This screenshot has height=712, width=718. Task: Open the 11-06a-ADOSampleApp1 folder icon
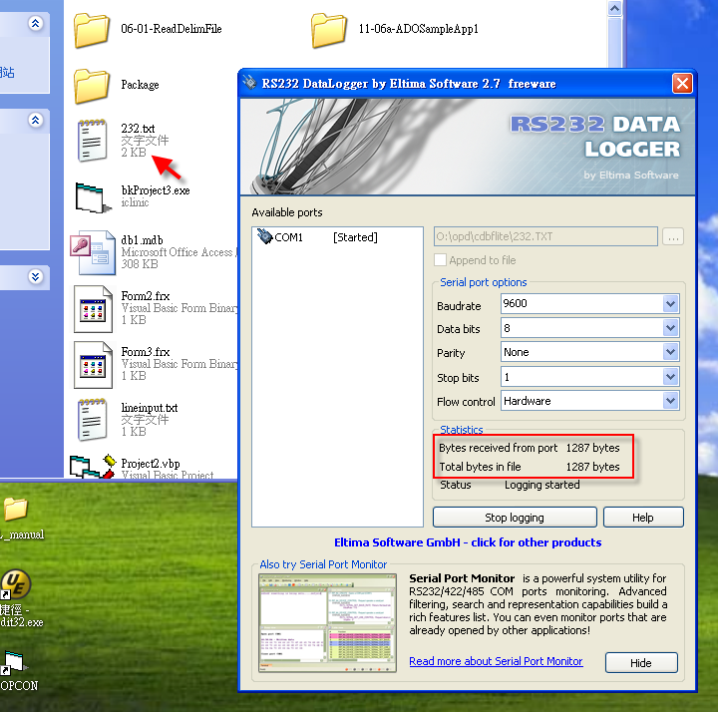tap(328, 30)
